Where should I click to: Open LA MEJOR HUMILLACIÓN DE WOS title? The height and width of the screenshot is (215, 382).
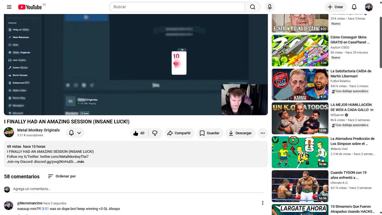click(352, 107)
